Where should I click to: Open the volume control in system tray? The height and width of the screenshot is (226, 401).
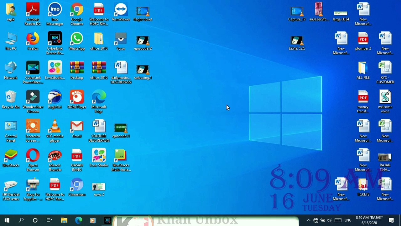330,220
